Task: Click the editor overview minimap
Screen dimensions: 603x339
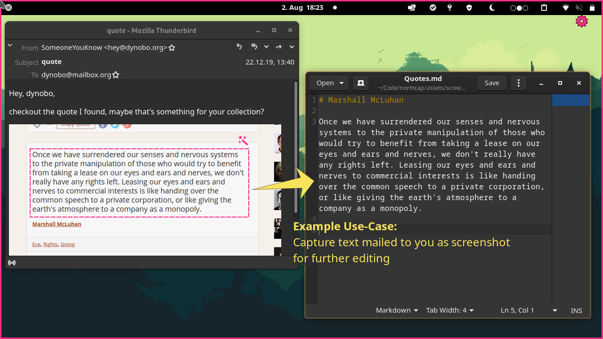Action: pos(571,199)
